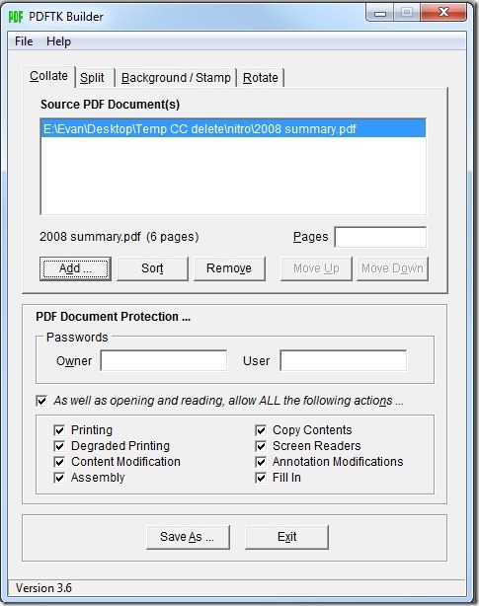Image resolution: width=479 pixels, height=606 pixels.
Task: Toggle the Assembly checkbox
Action: 59,478
